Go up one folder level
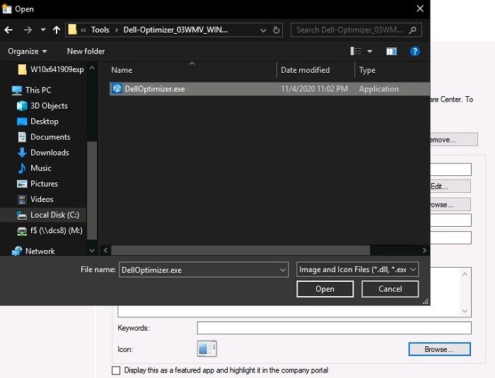The height and width of the screenshot is (378, 495). [57, 30]
